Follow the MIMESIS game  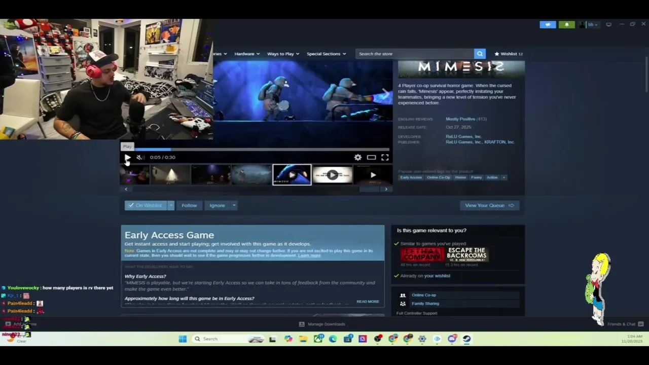[x=189, y=205]
